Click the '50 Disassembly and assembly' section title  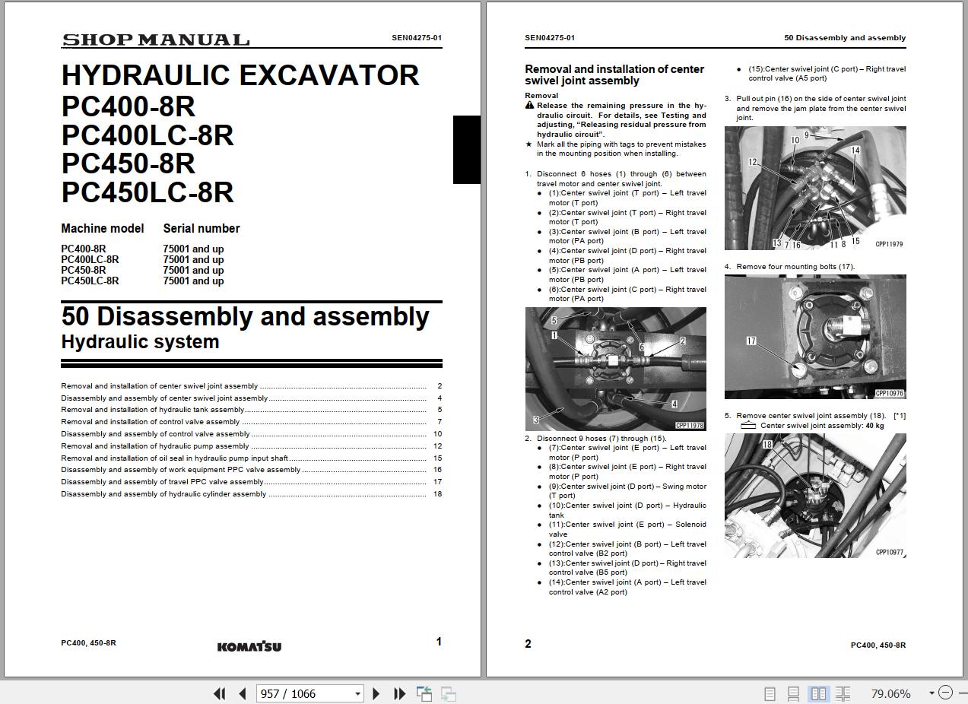click(245, 316)
